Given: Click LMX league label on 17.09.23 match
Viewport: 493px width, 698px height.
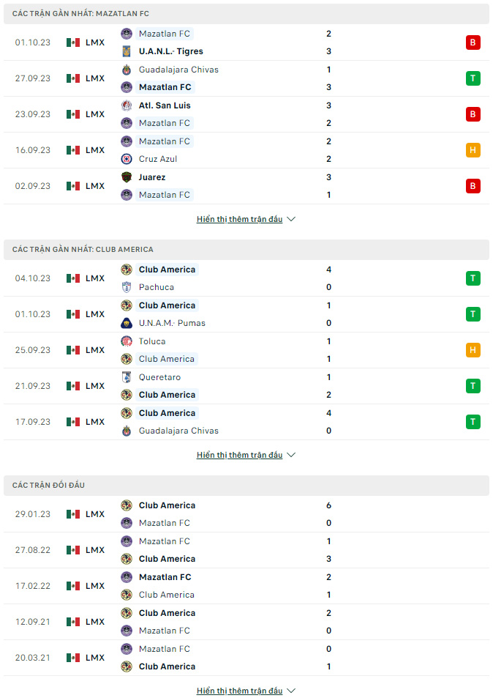Looking at the screenshot, I should [x=95, y=422].
